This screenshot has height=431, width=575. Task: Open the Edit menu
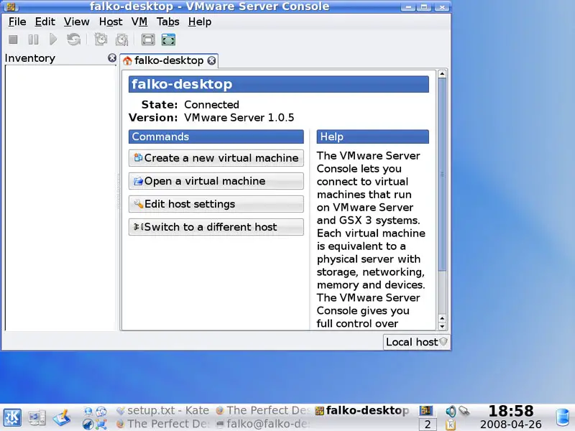click(x=45, y=22)
